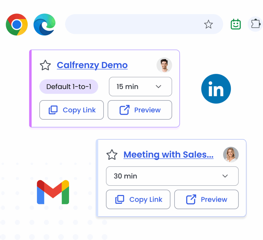Image resolution: width=263 pixels, height=240 pixels.
Task: Click the Google Chrome browser icon
Action: point(17,24)
